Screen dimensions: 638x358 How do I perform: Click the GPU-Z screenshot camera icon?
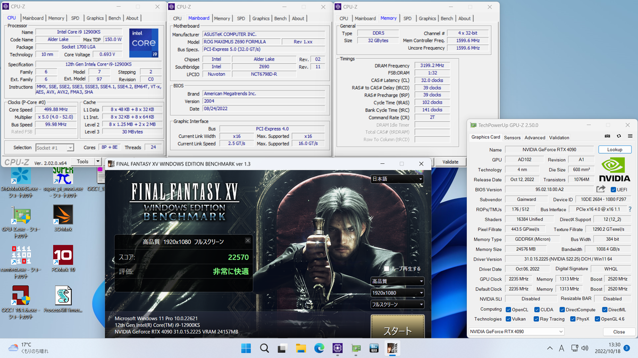click(x=608, y=137)
